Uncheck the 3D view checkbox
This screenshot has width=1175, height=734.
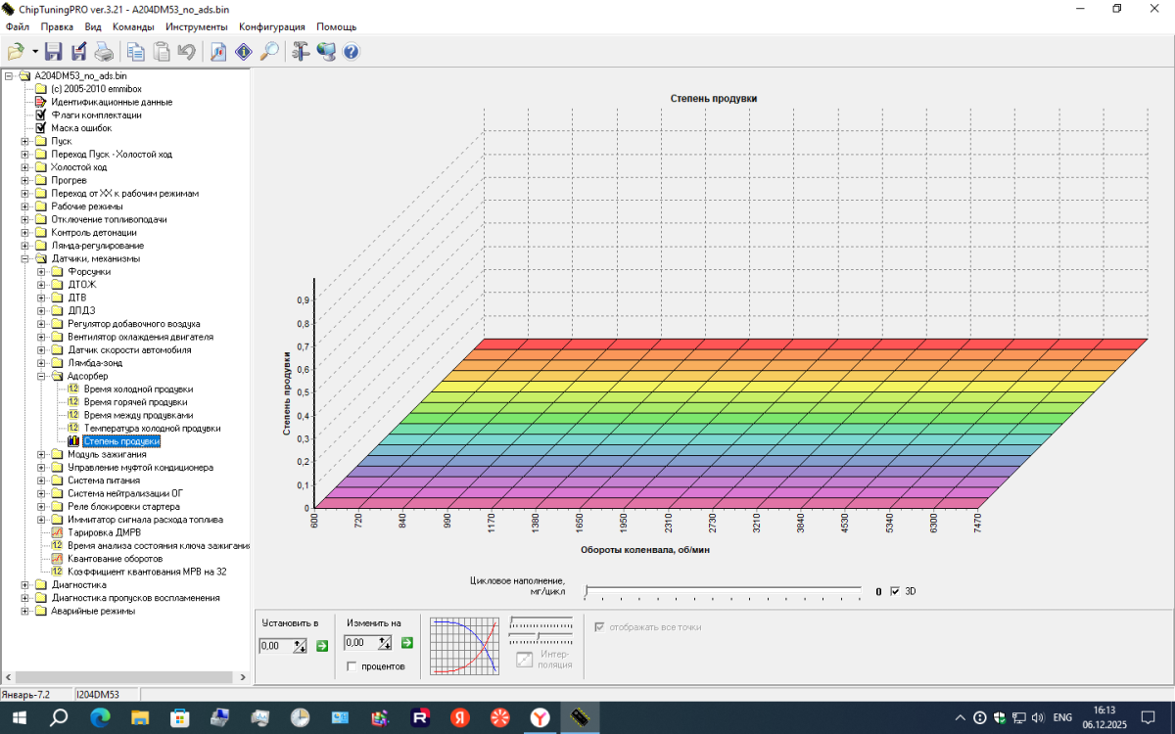(894, 591)
